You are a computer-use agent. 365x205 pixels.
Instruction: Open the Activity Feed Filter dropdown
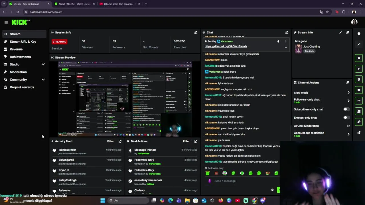[x=110, y=141]
